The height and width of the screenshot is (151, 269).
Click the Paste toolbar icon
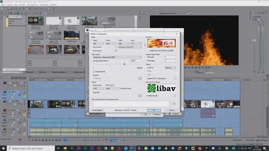click(x=30, y=8)
